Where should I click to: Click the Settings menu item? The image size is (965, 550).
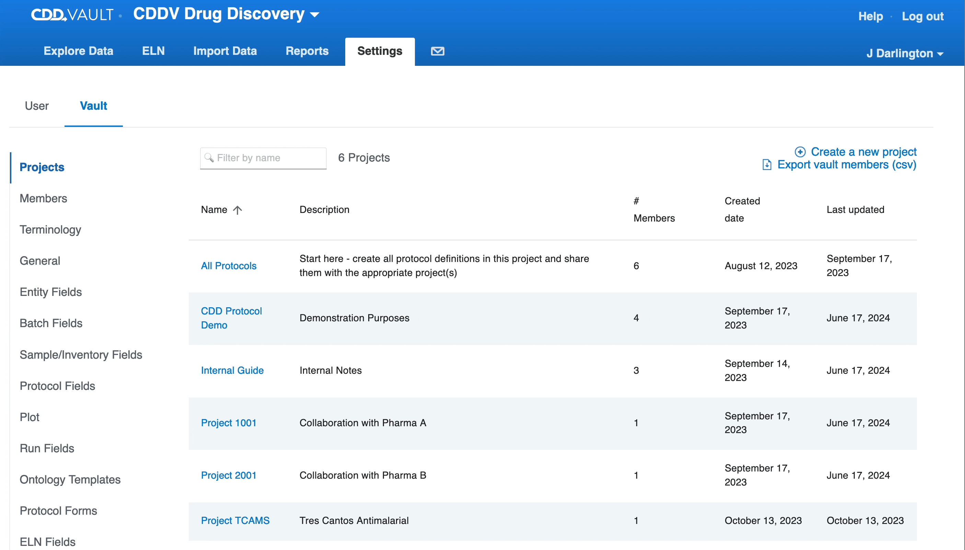[x=379, y=51]
